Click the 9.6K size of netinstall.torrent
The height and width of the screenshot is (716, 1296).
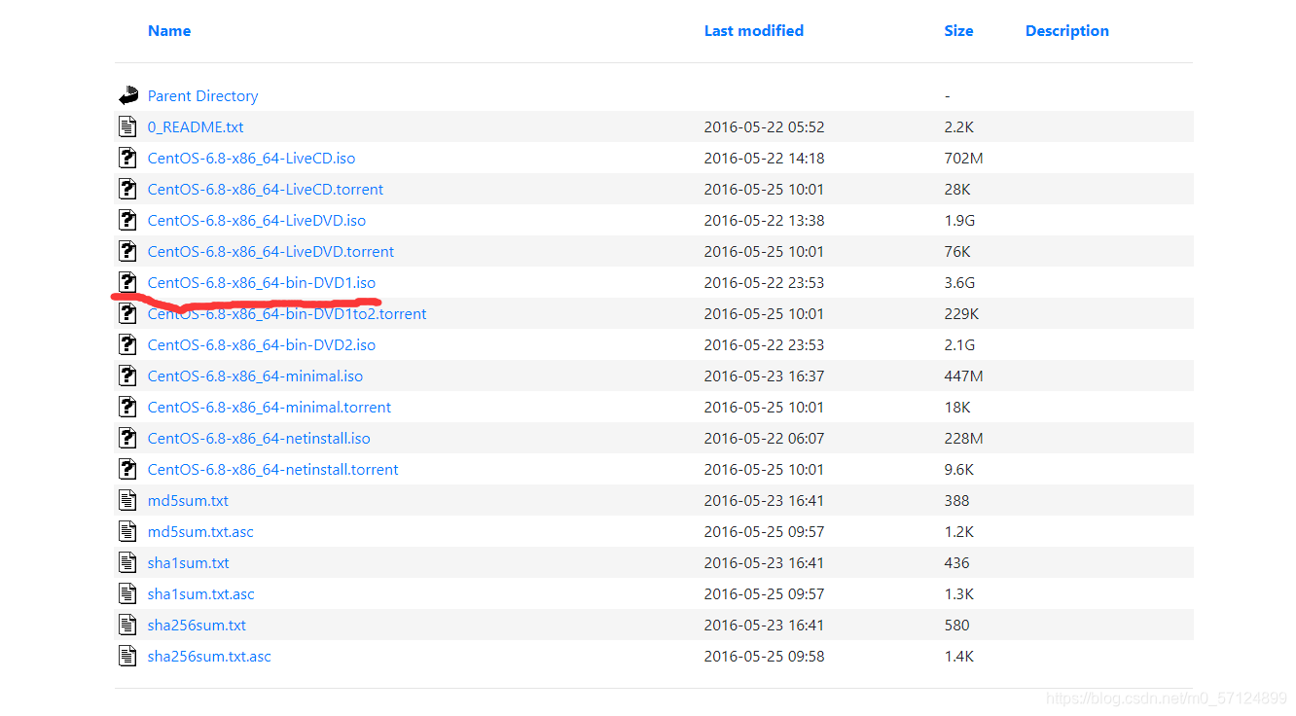(x=959, y=470)
